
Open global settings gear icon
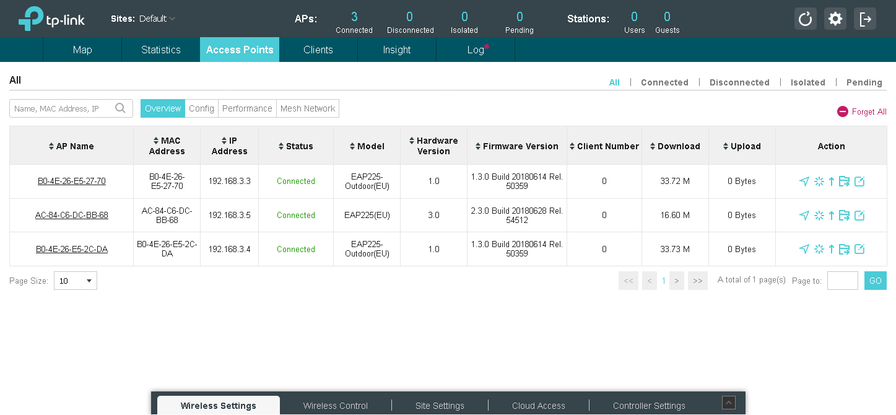[x=835, y=19]
